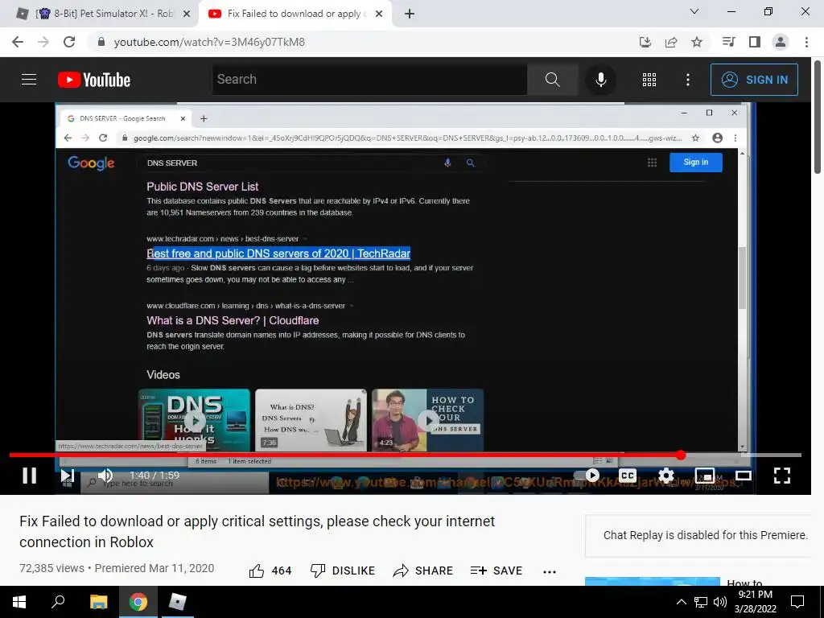This screenshot has width=824, height=618.
Task: Toggle the Chrome side panel
Action: tap(755, 42)
